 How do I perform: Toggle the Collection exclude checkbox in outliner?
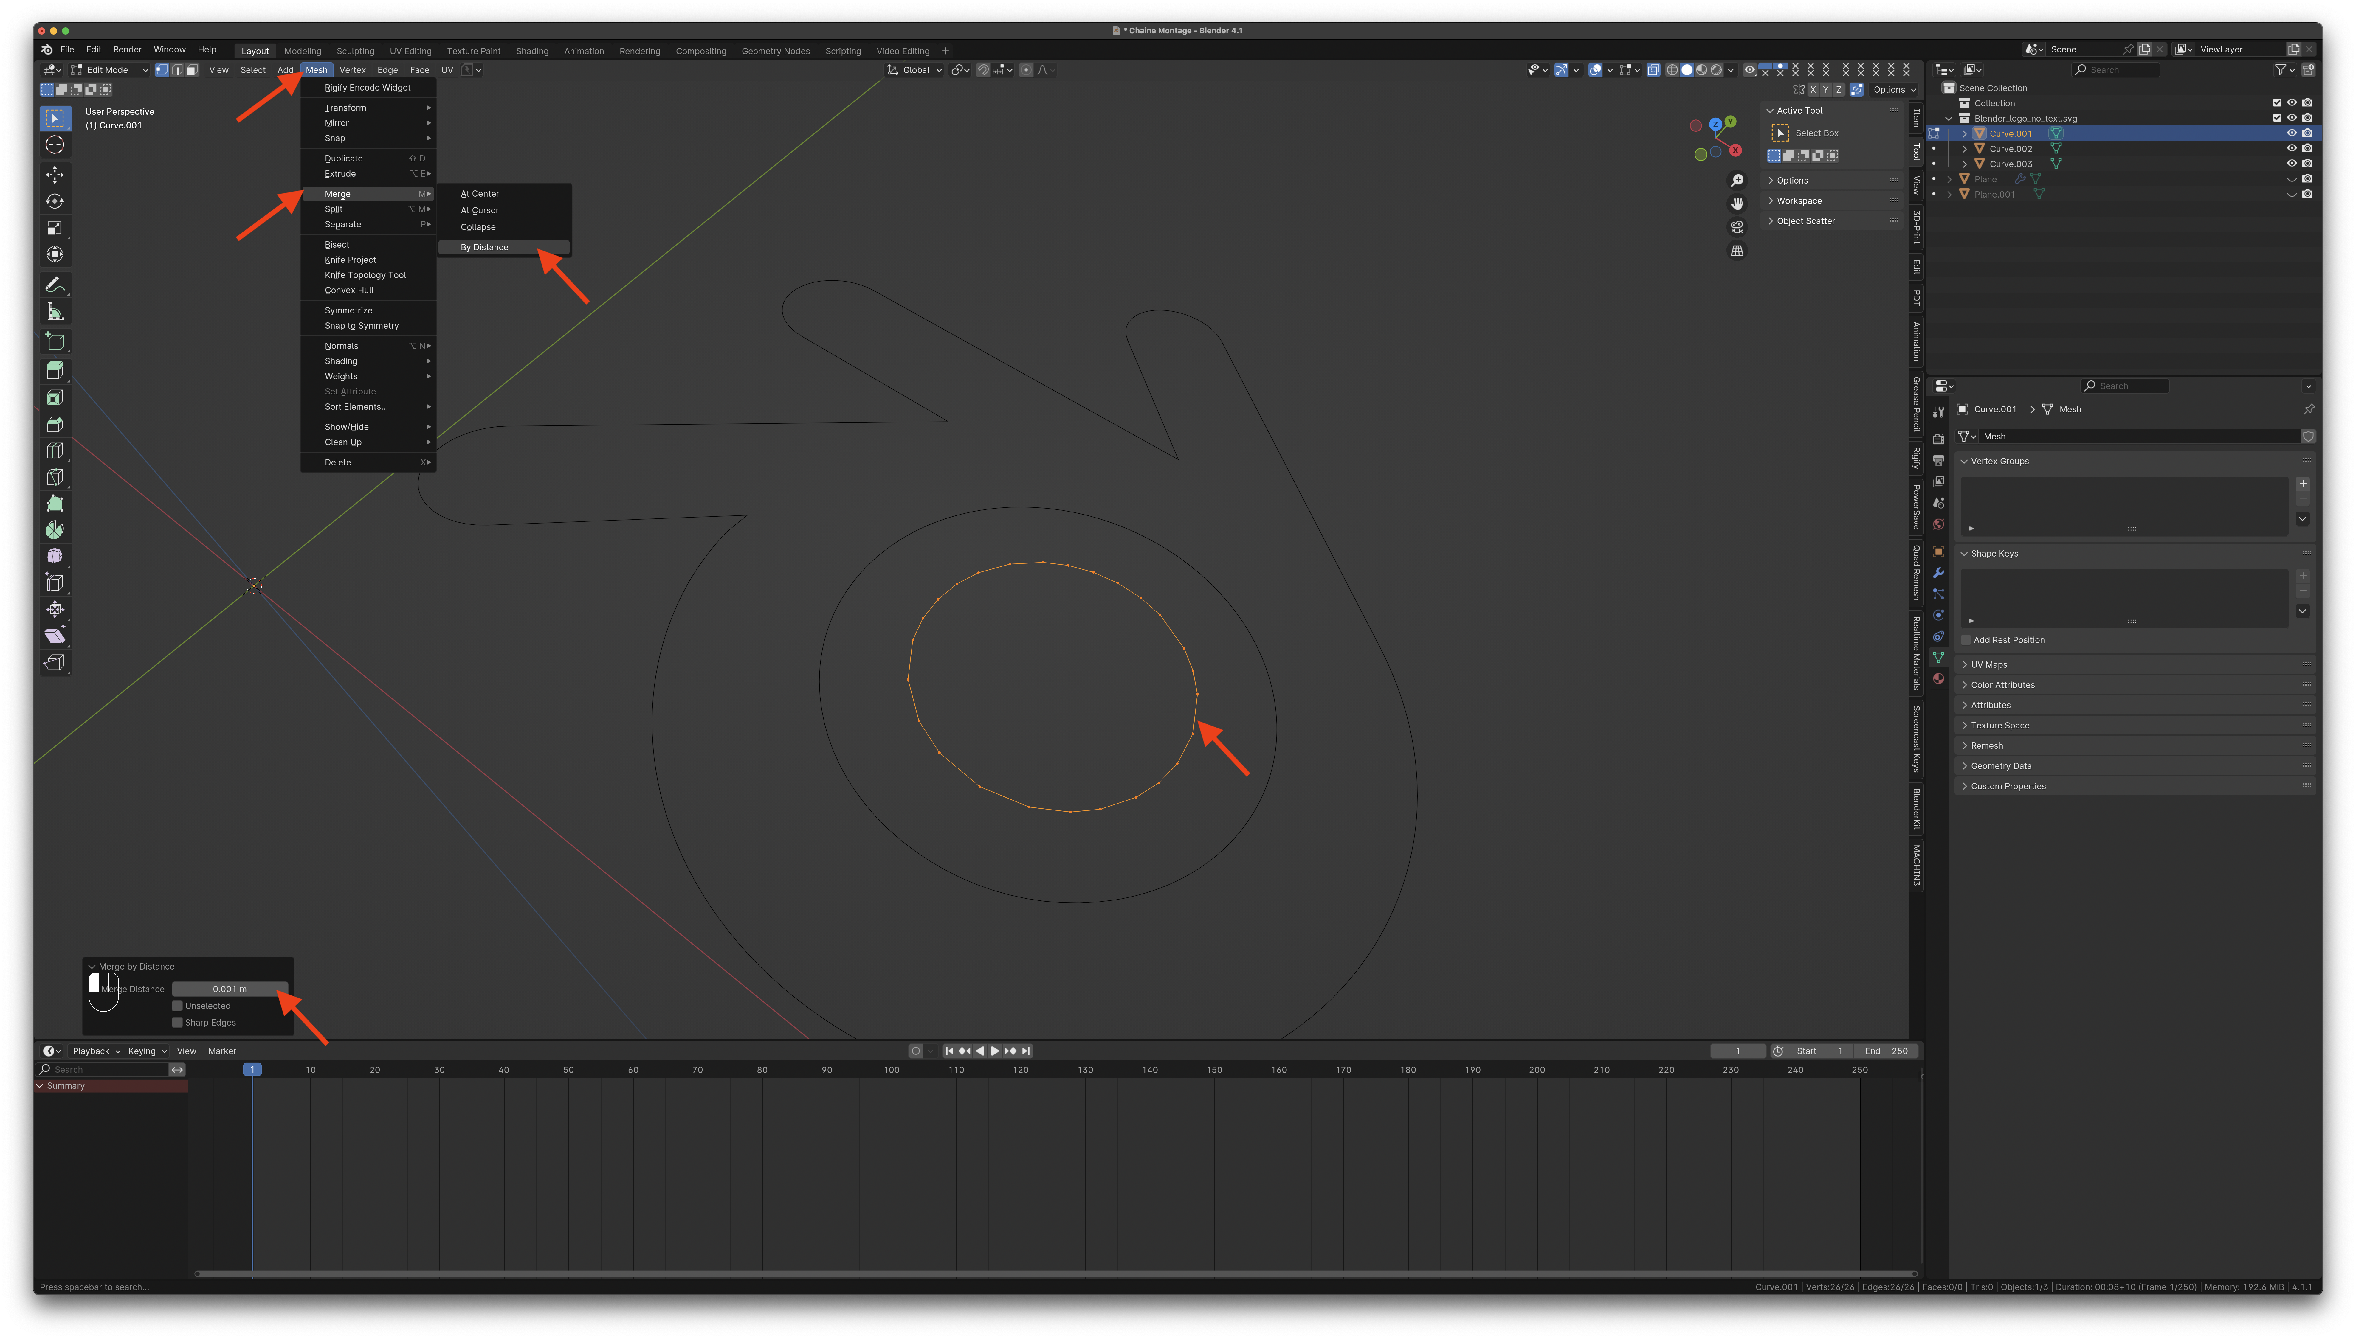(2277, 103)
